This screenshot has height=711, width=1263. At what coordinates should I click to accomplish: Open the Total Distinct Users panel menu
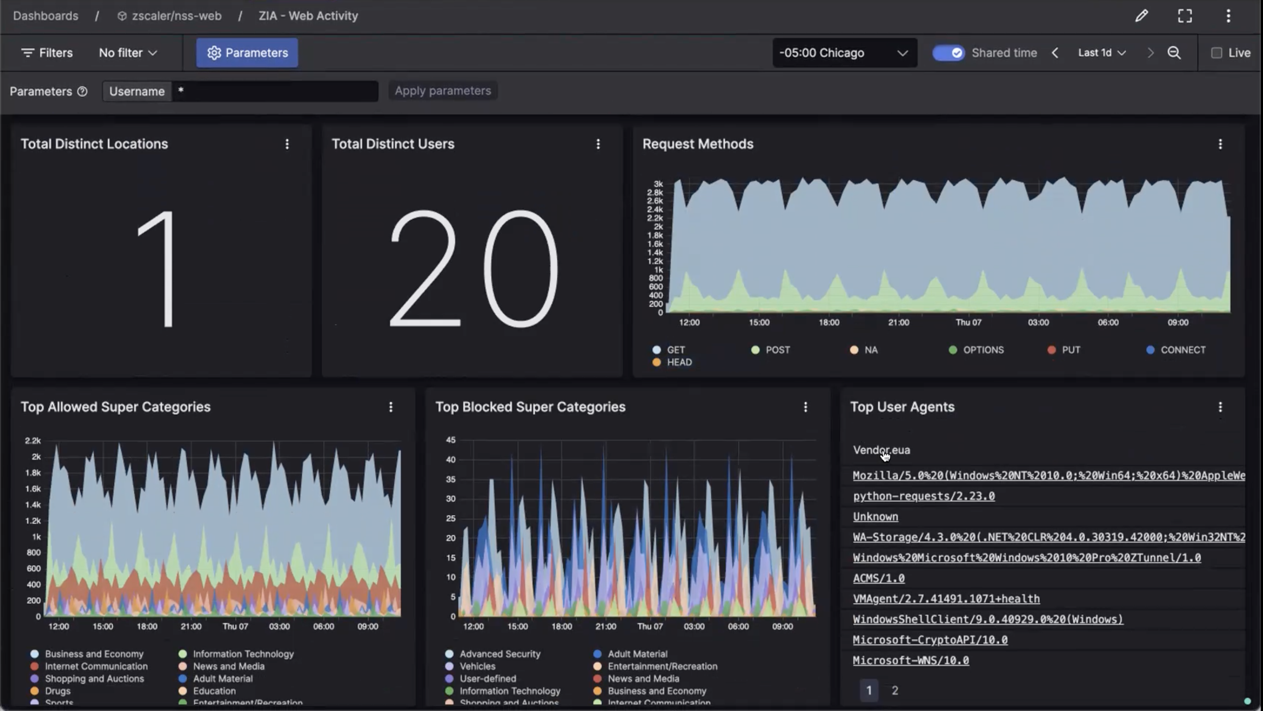click(598, 144)
